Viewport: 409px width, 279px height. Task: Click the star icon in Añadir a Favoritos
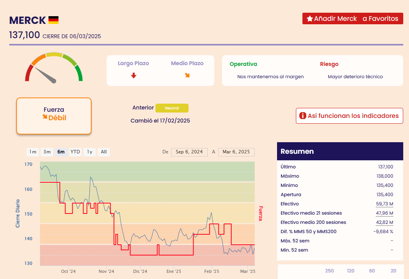click(310, 18)
